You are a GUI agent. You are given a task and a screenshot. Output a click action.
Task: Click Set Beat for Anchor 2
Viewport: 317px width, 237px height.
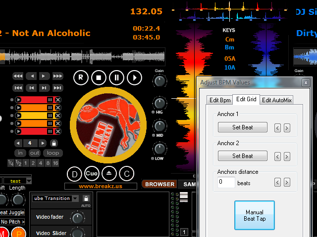tap(243, 156)
